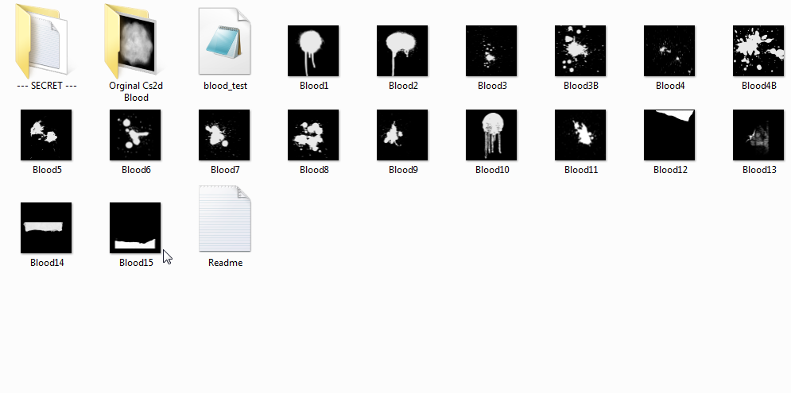
Task: Select the Blood11 image thumbnail
Action: (580, 135)
